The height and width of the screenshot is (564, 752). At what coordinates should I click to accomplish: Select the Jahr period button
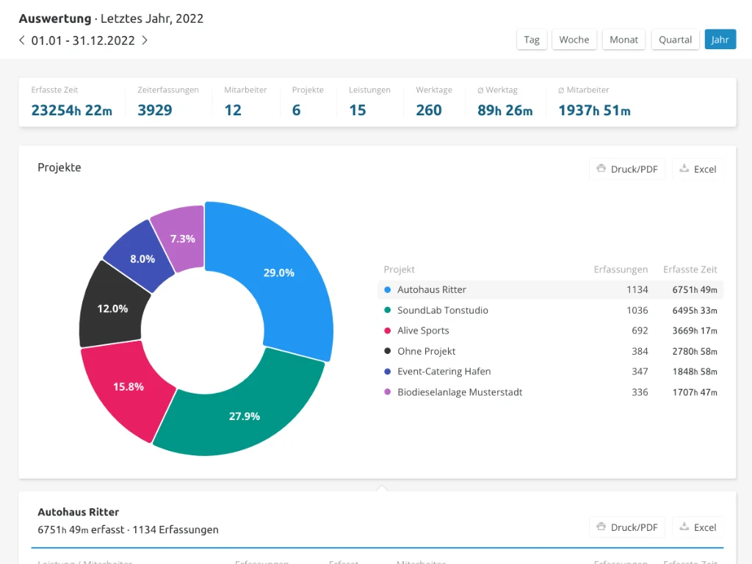coord(720,40)
